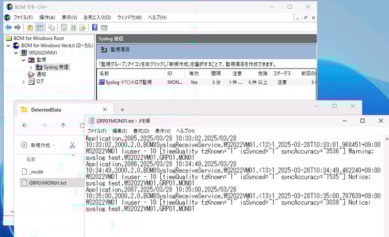
Task: Click the scroll-up arrow of the Notepad scrollbar
Action: point(386,138)
